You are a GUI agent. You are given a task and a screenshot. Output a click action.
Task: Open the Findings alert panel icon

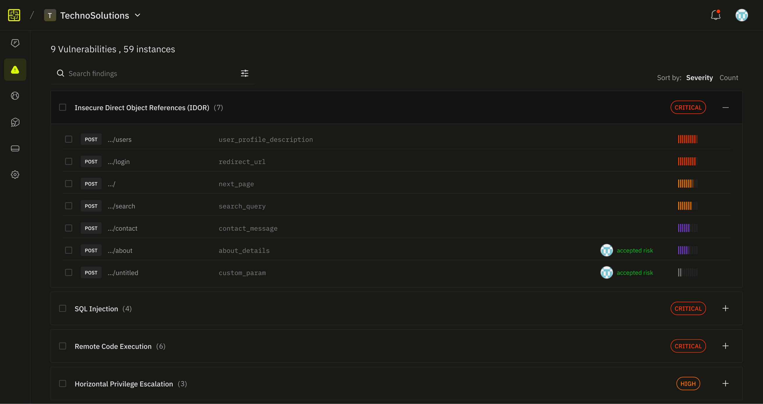15,70
